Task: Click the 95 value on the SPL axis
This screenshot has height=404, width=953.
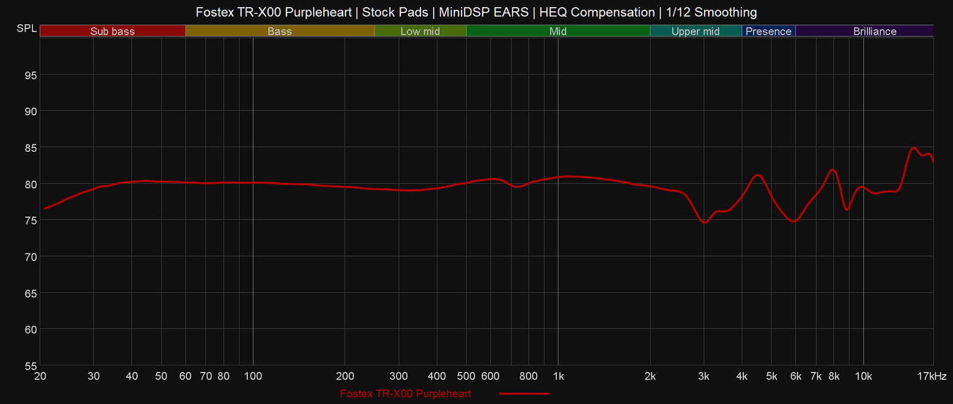Action: pyautogui.click(x=30, y=75)
